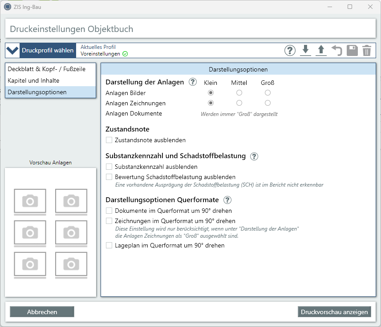381x327 pixels.
Task: Delete profile using the trash icon
Action: pos(366,51)
